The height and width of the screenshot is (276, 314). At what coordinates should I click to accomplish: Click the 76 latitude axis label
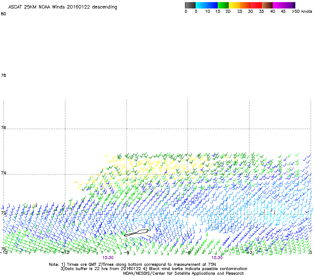pyautogui.click(x=3, y=127)
